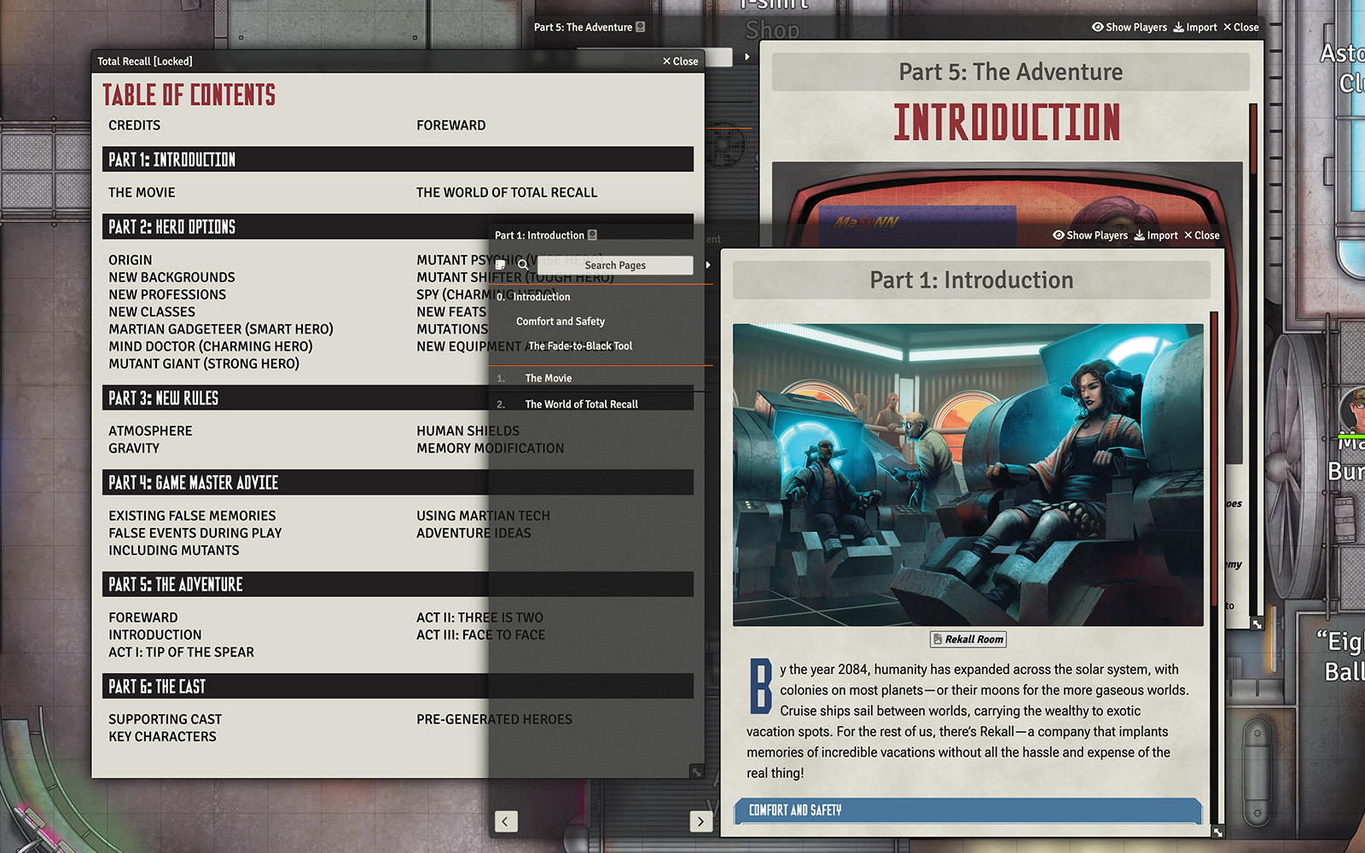Open the Rekall Room scene link

coord(968,640)
